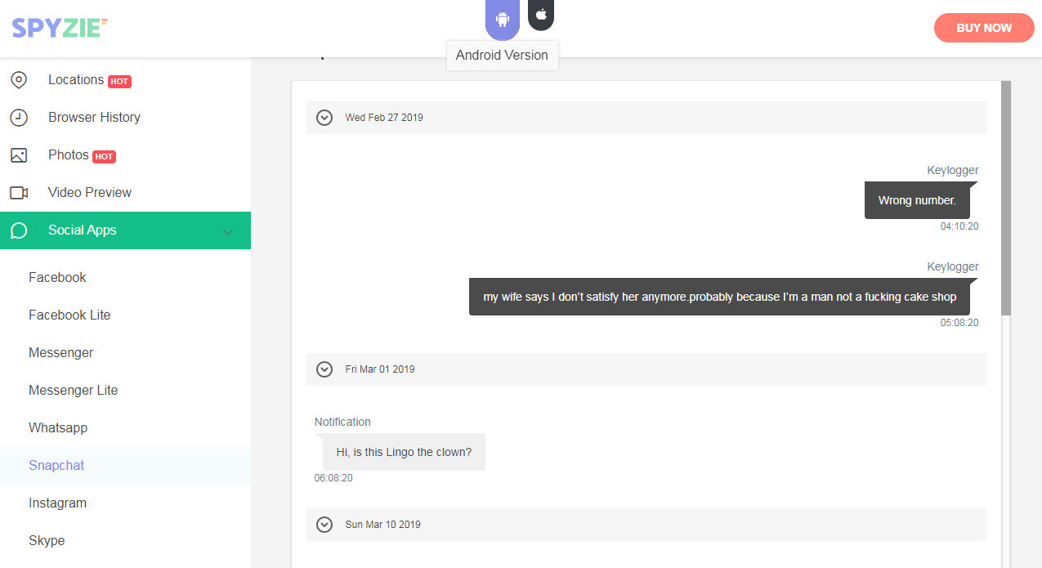The width and height of the screenshot is (1042, 568).
Task: Click the Locations pin icon
Action: tap(19, 80)
